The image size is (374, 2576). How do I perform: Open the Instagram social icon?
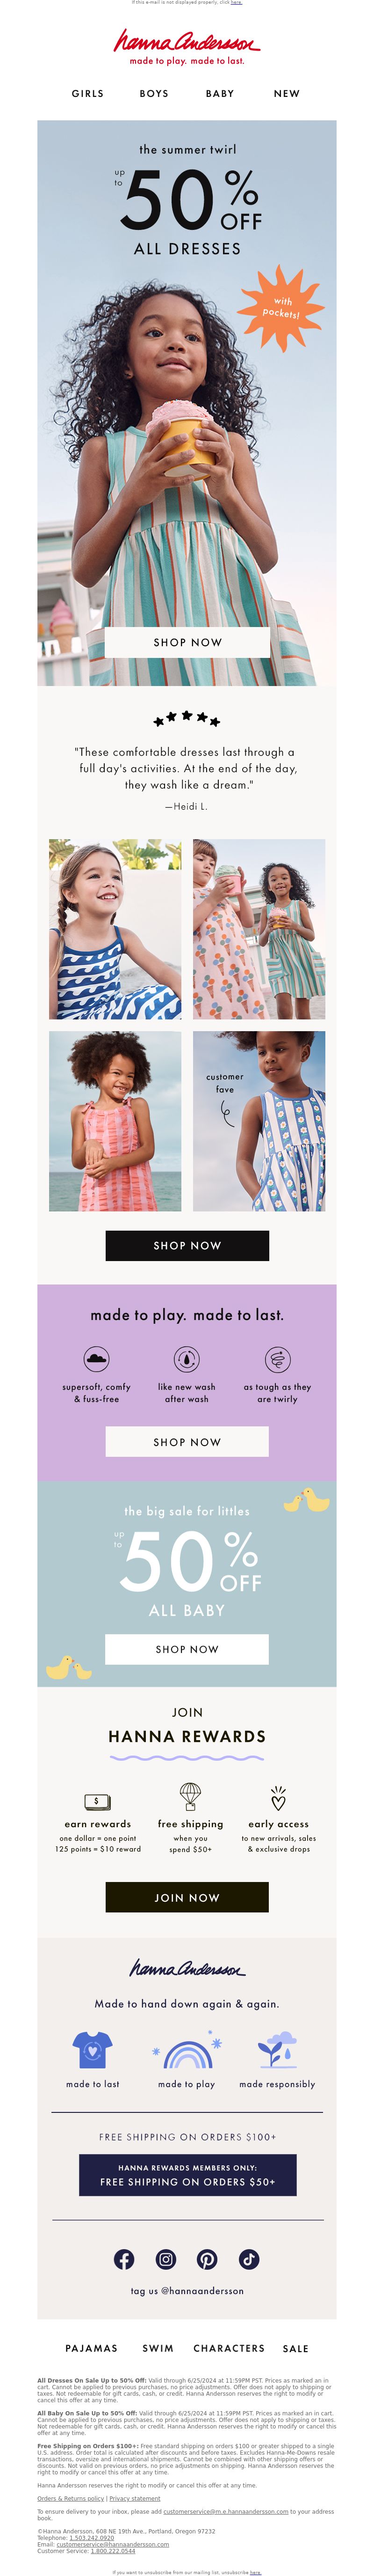click(x=165, y=2258)
